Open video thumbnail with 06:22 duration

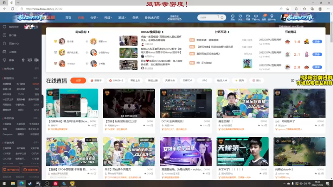[x=128, y=40]
